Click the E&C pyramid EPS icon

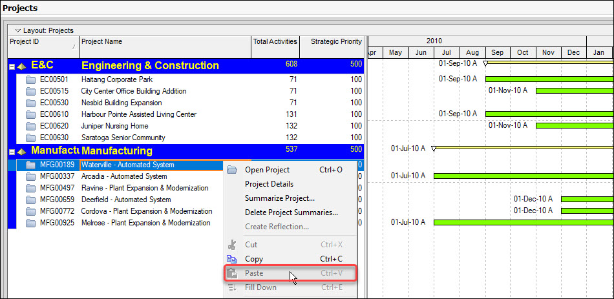pos(21,66)
